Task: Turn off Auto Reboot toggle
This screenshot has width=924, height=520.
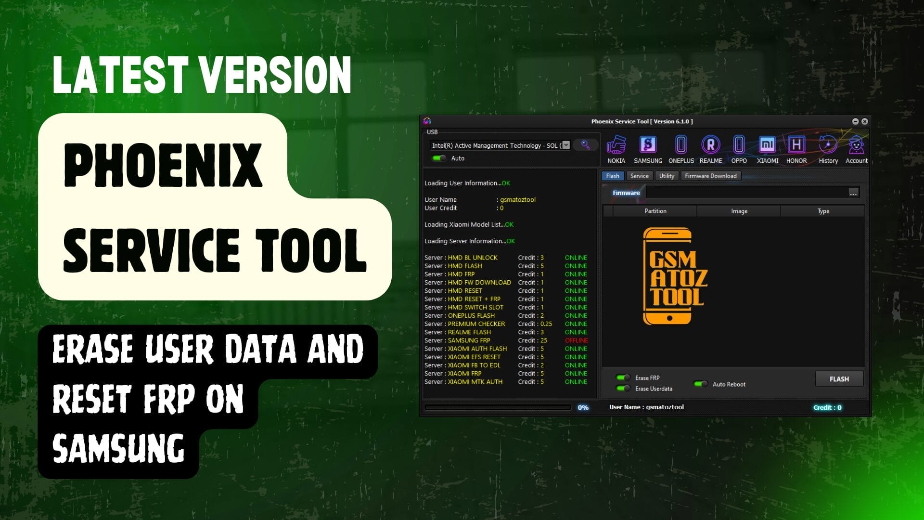Action: tap(701, 384)
